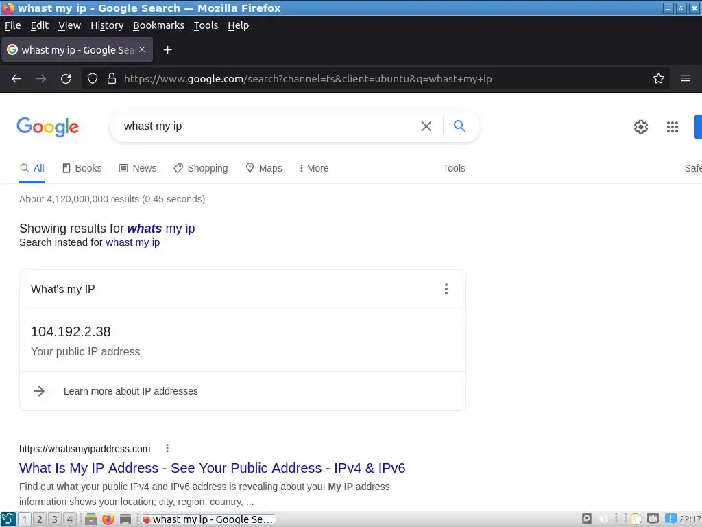702x527 pixels.
Task: Open the Bookmarks menu
Action: [158, 25]
